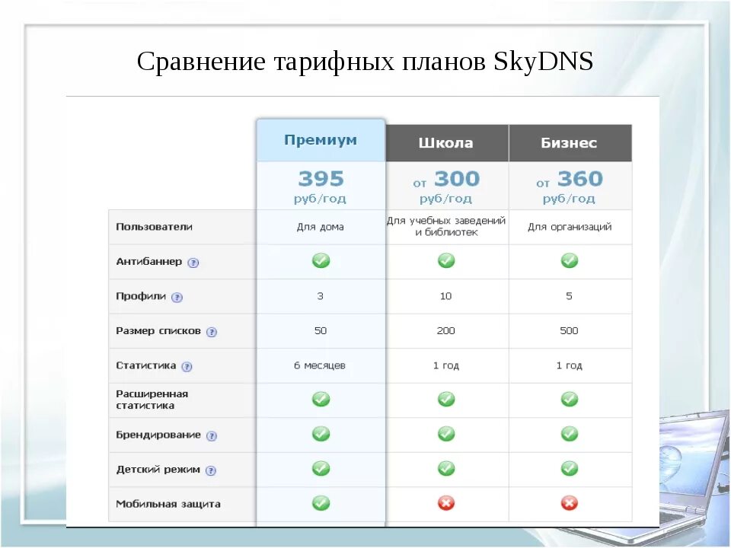This screenshot has height=548, width=731.
Task: Open help icon next to Антибаннер
Action: pyautogui.click(x=193, y=263)
